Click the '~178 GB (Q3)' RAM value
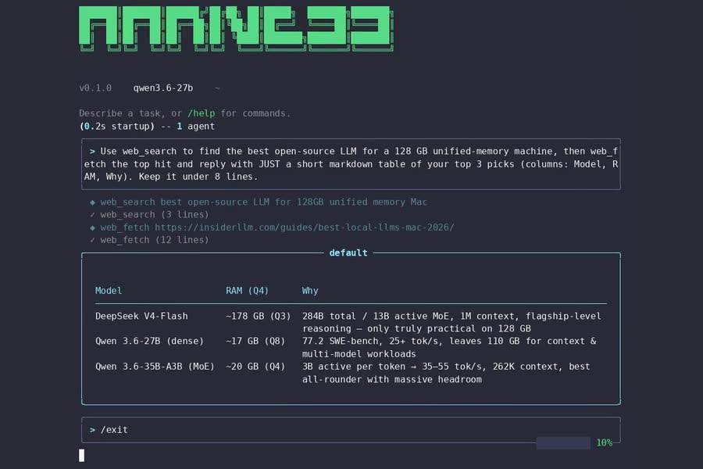Screen dimensions: 703x469 tap(259, 316)
